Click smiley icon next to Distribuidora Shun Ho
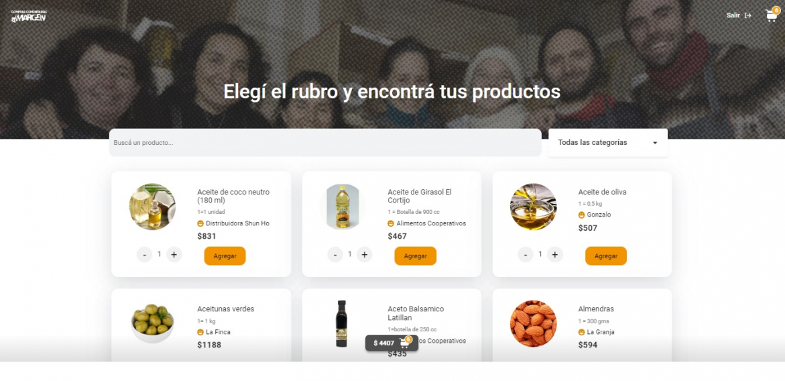 coord(200,224)
